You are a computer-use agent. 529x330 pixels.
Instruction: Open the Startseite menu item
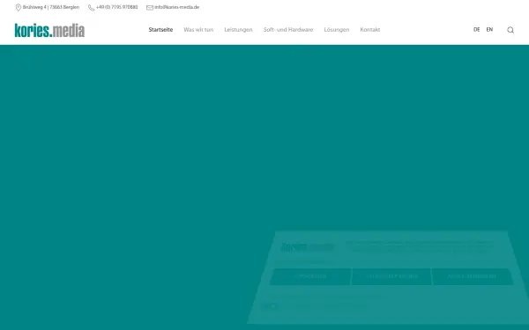160,30
